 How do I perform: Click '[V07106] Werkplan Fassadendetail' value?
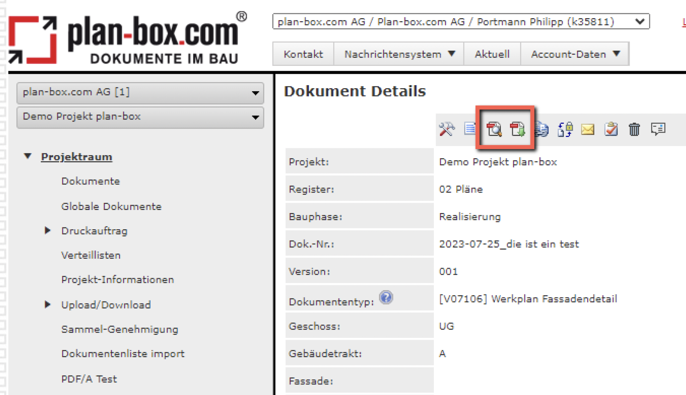tap(528, 299)
